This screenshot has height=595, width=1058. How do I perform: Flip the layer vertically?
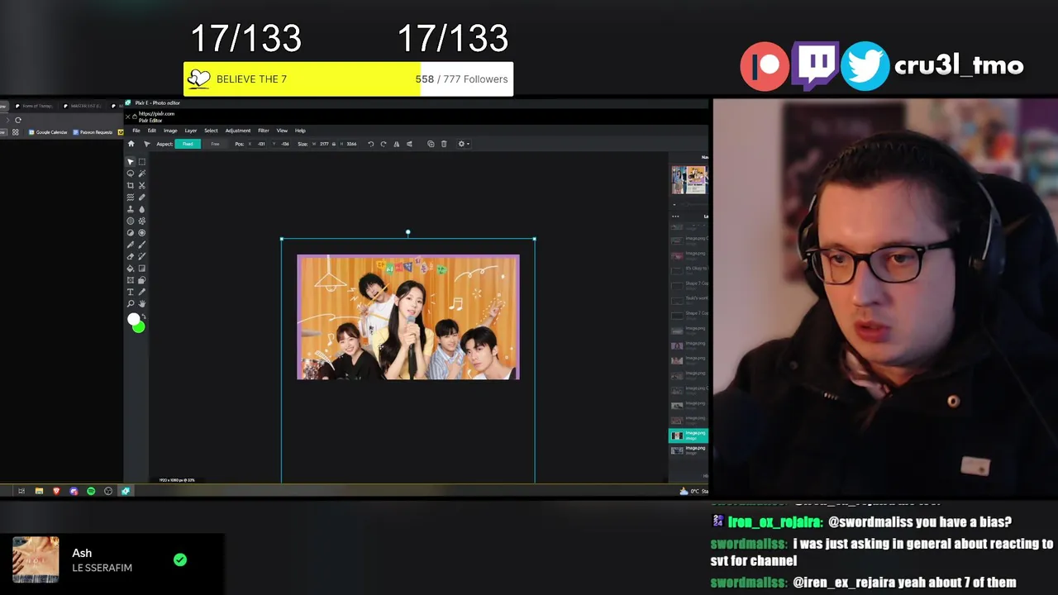[x=409, y=144]
